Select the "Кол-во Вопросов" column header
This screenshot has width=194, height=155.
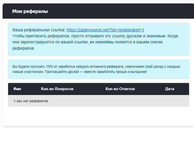pos(57,89)
